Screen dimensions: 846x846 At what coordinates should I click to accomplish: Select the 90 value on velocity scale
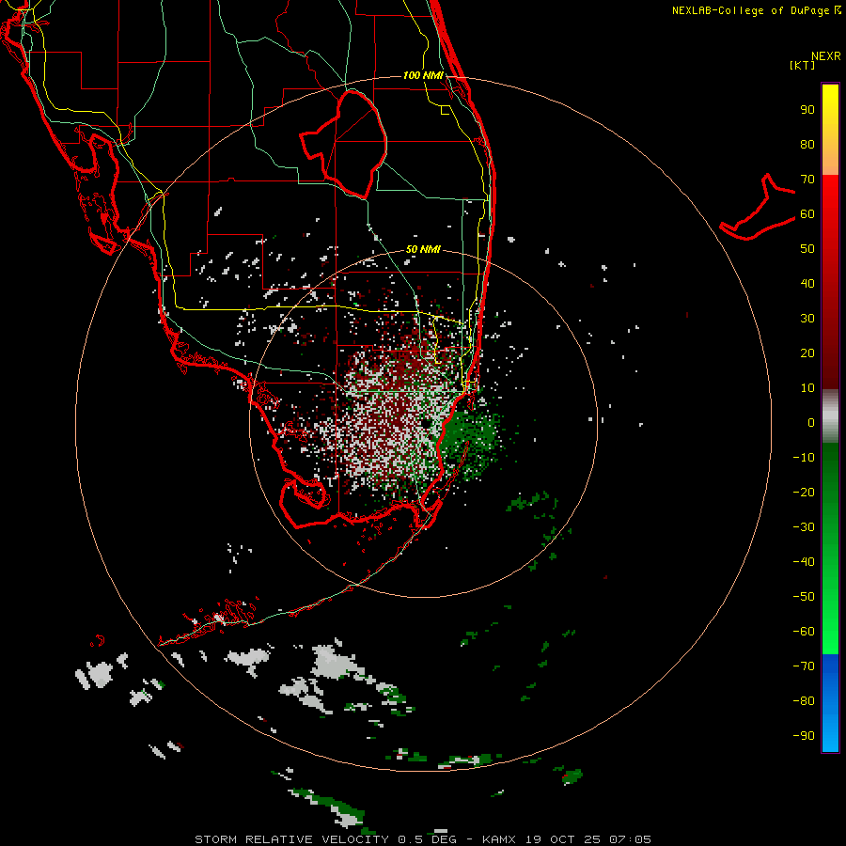(x=807, y=110)
